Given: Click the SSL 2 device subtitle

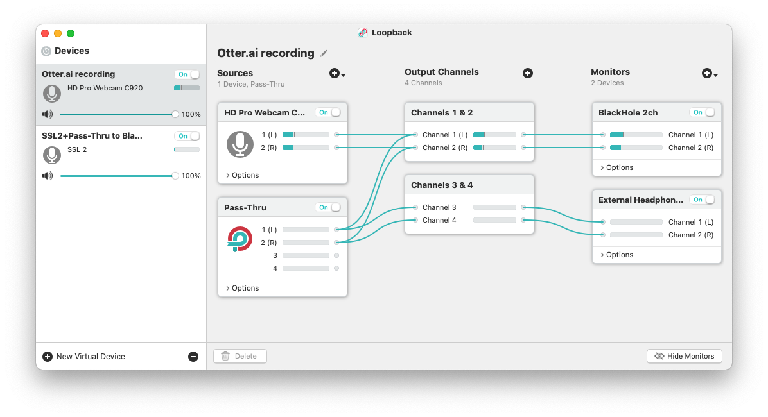Looking at the screenshot, I should (77, 149).
